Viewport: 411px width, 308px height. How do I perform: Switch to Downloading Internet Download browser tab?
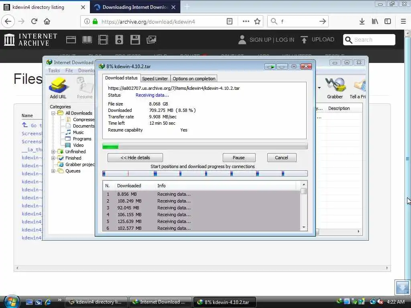click(x=135, y=7)
